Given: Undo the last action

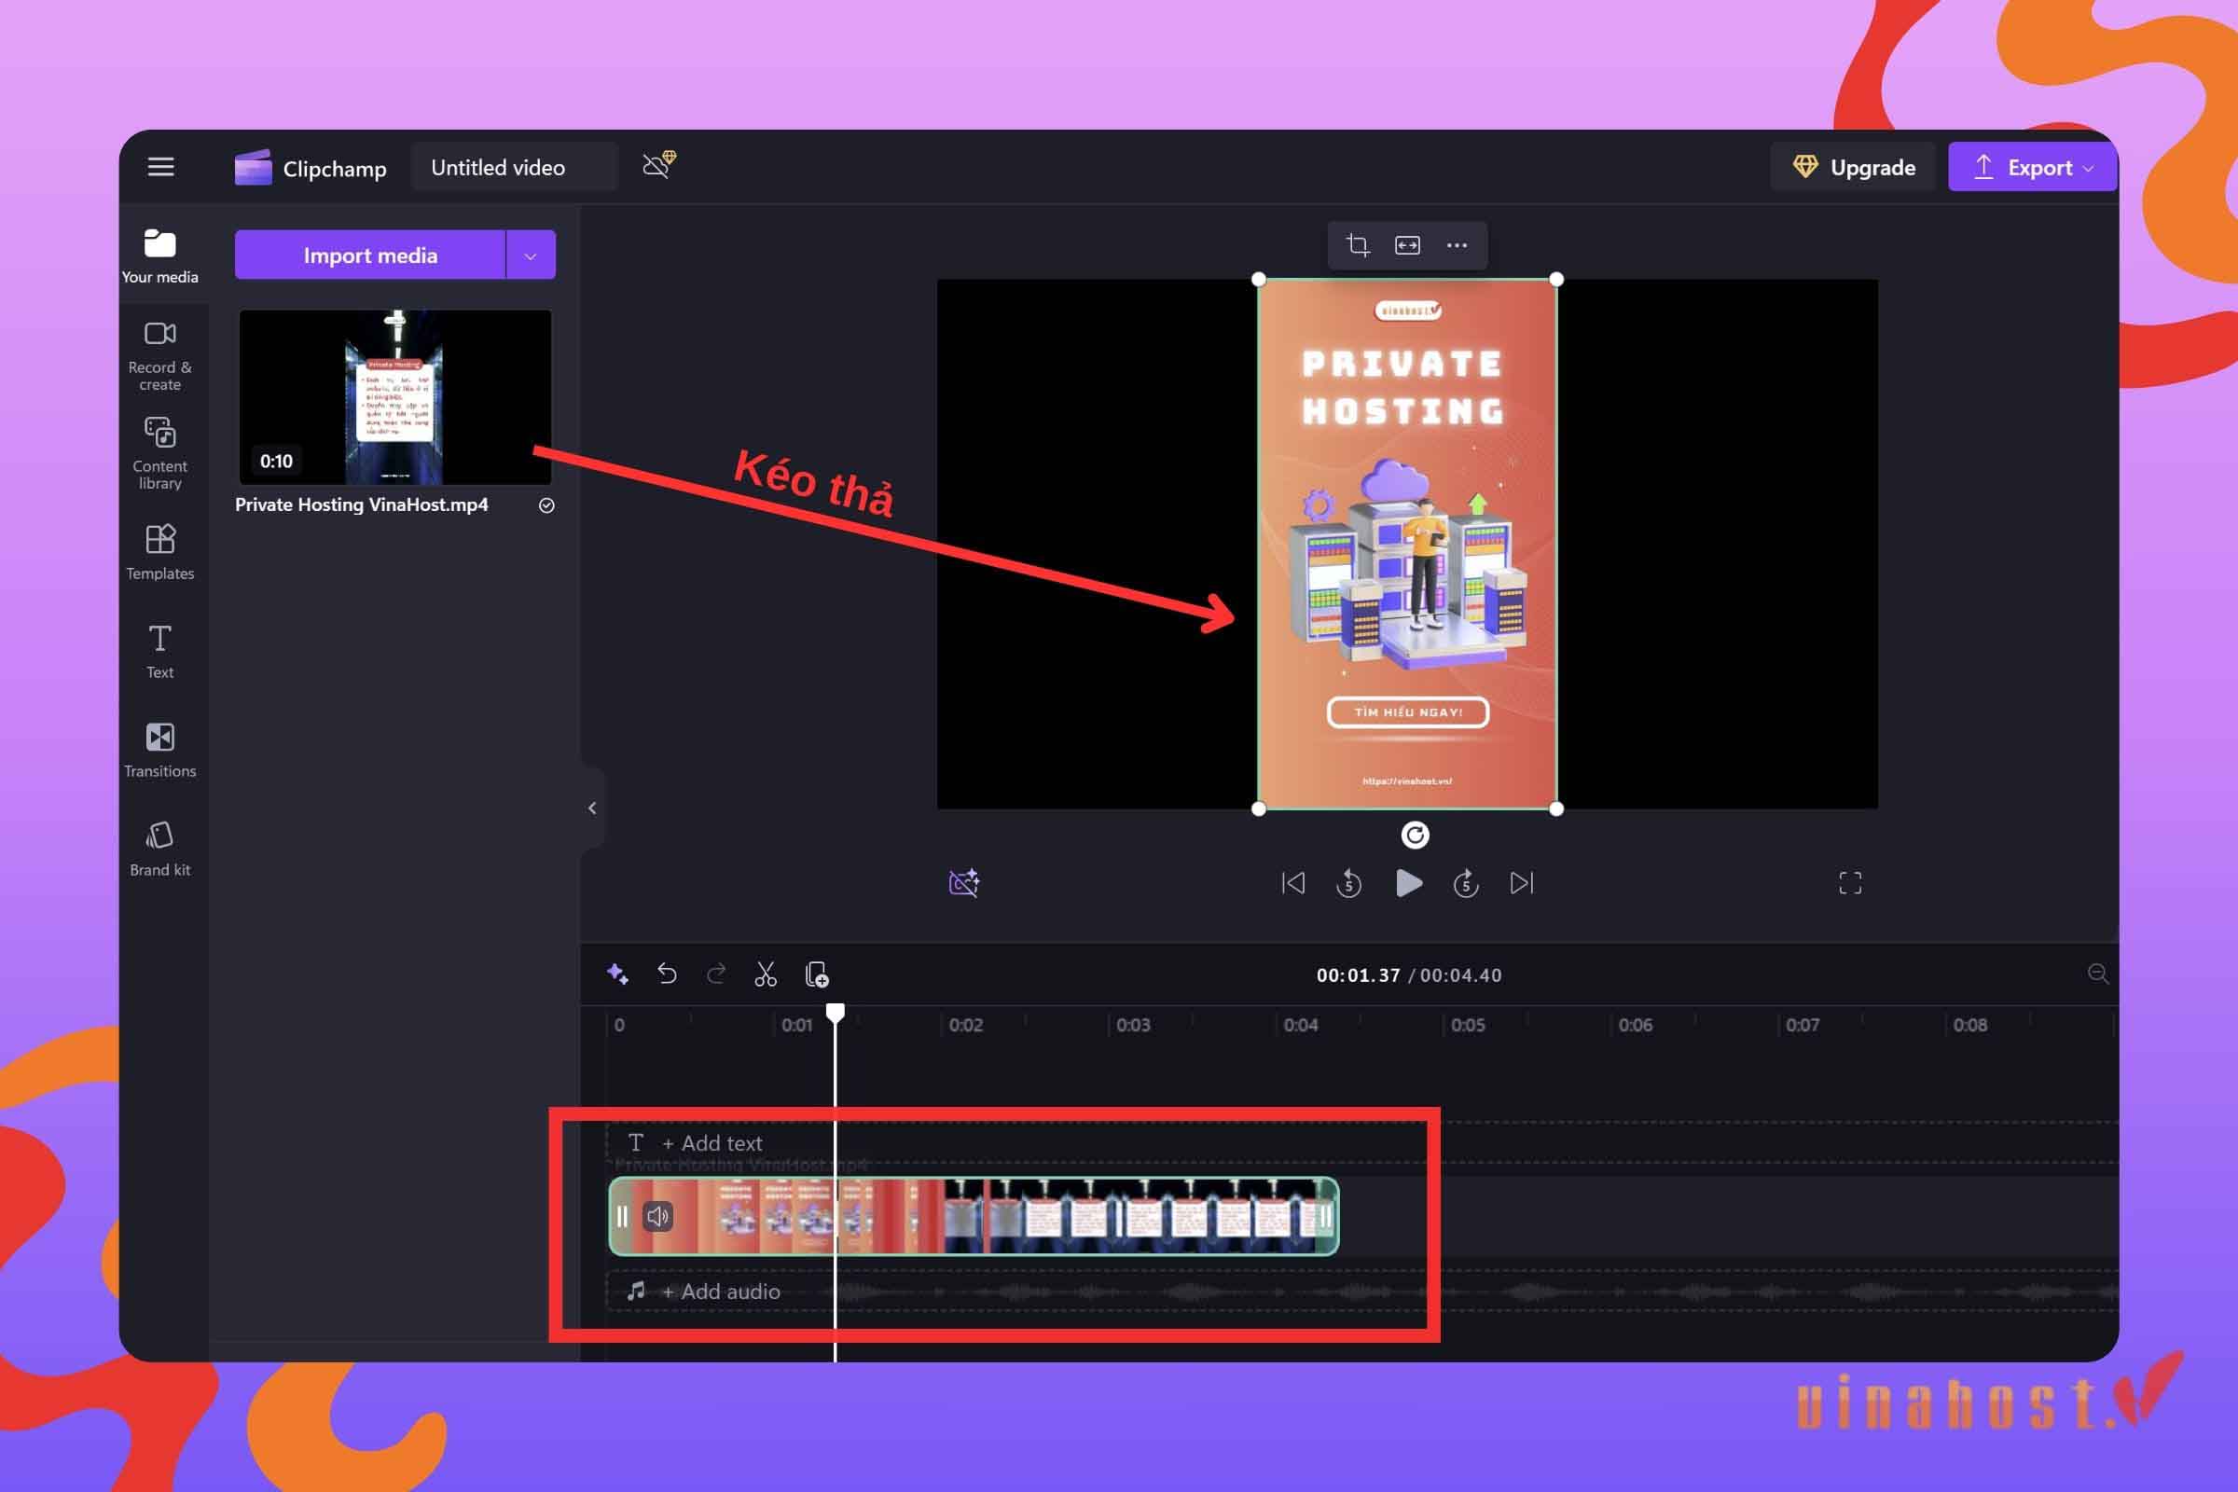Looking at the screenshot, I should 667,974.
